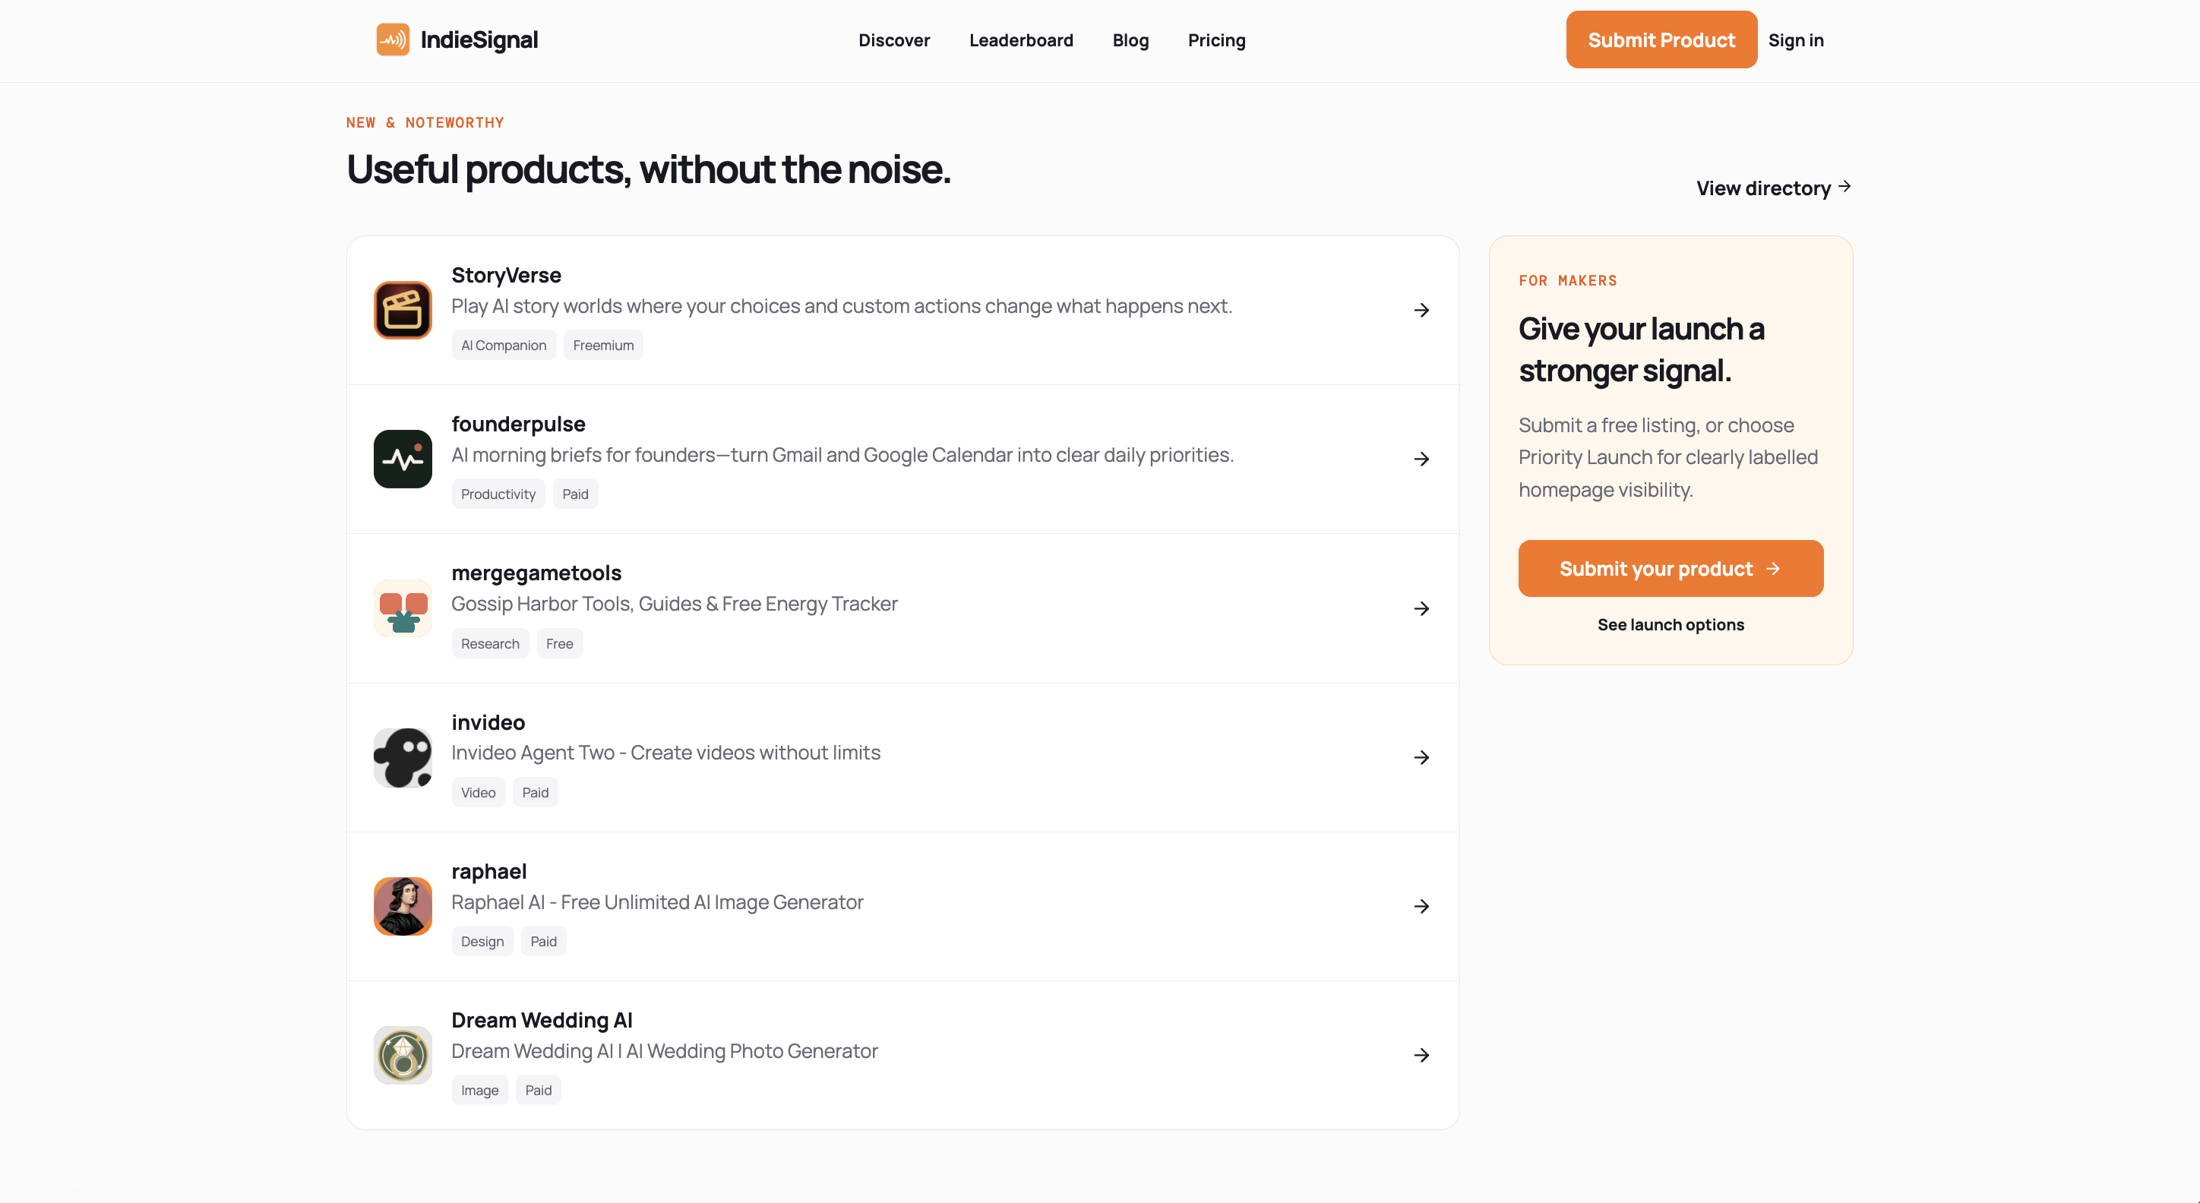This screenshot has width=2200, height=1203.
Task: Open the Dream Wedding AI ring icon
Action: pyautogui.click(x=403, y=1056)
